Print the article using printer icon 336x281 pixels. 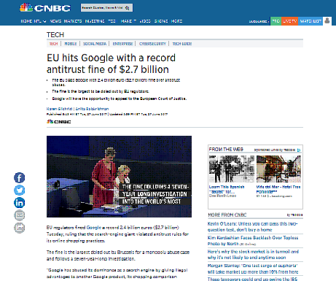[20, 228]
